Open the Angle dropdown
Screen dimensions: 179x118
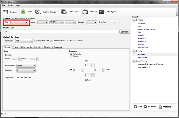[x=43, y=22]
